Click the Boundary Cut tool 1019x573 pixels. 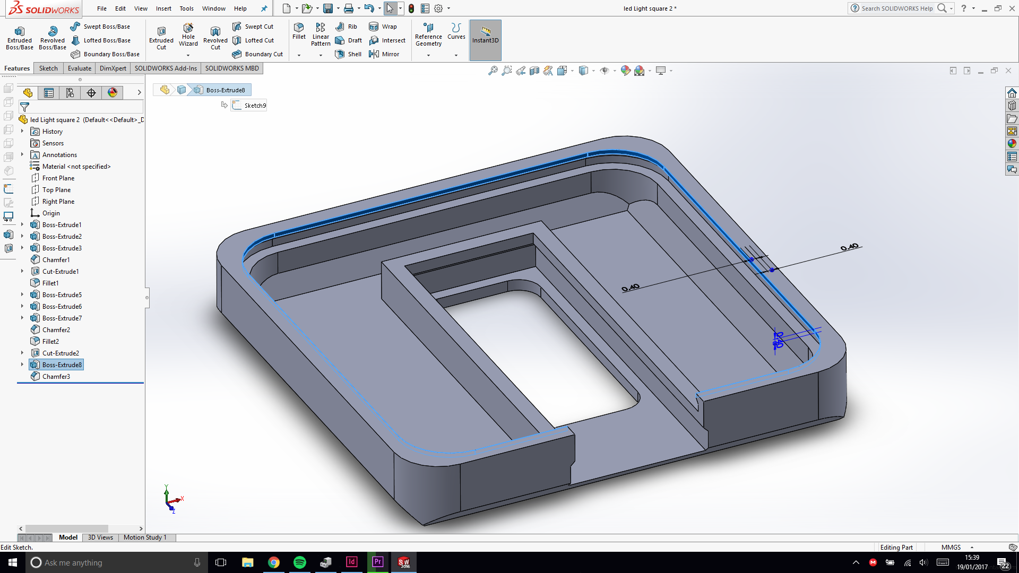pyautogui.click(x=257, y=54)
